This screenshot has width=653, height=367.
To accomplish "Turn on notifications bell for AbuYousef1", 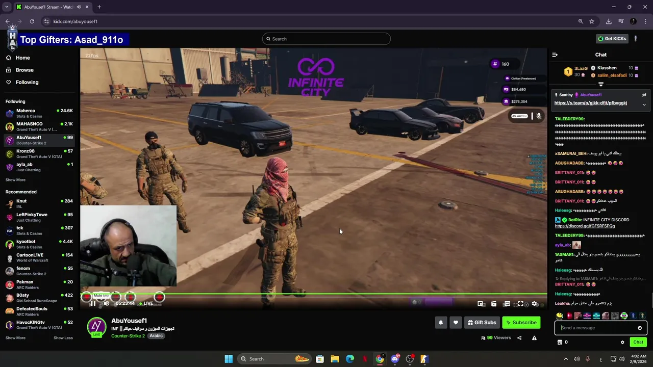I will 441,322.
